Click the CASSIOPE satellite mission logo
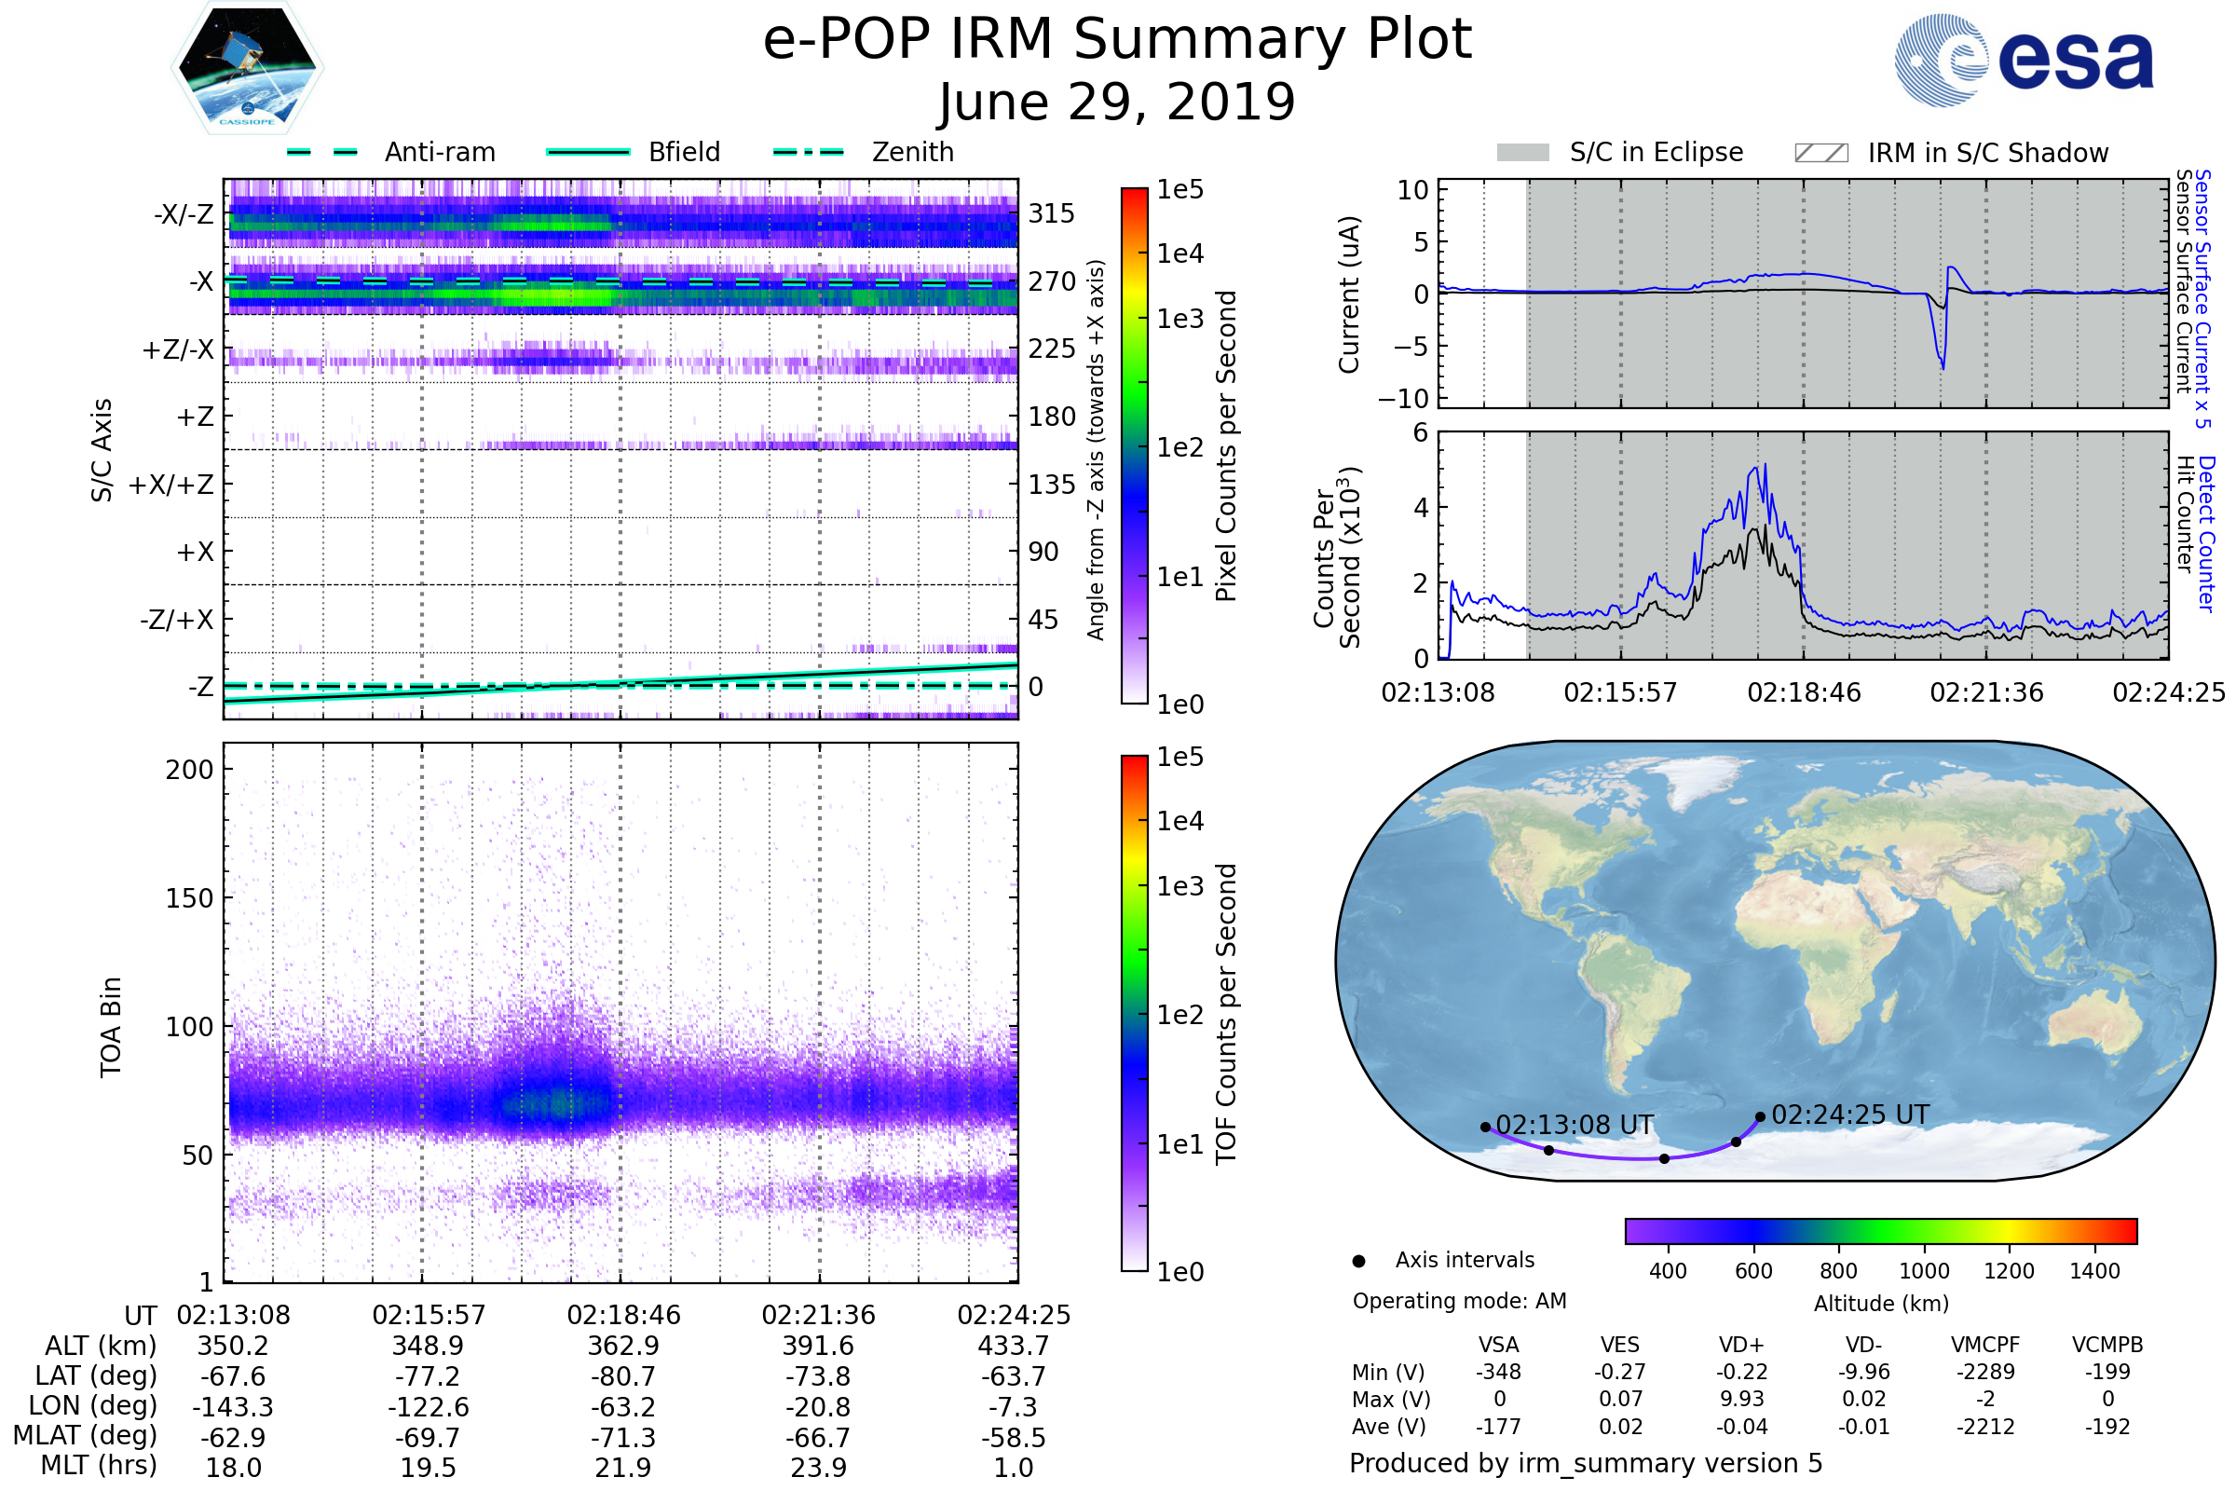The height and width of the screenshot is (1491, 2236). (x=247, y=68)
